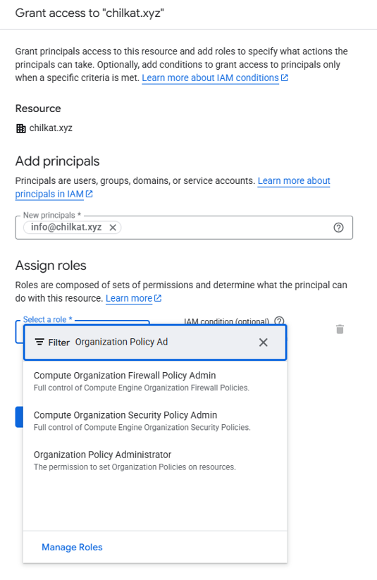Screen dimensions: 377x580
Task: Open the Learn more link under Assign roles
Action: click(129, 298)
